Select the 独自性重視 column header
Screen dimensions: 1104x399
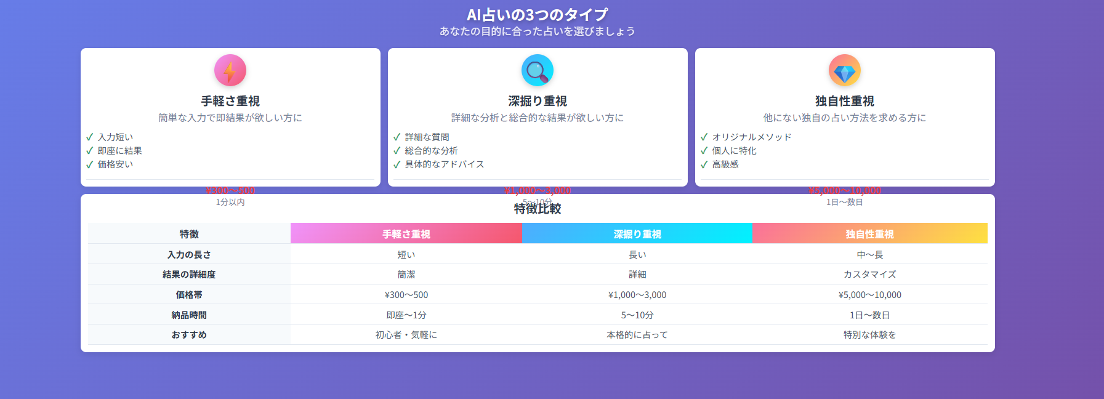868,234
